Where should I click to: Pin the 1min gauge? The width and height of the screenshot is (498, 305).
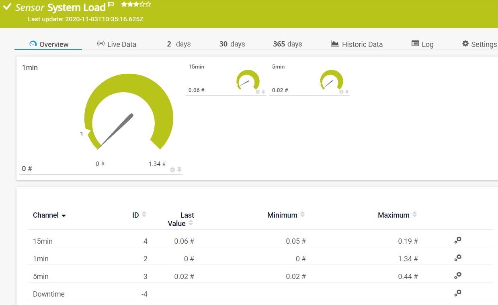click(180, 170)
